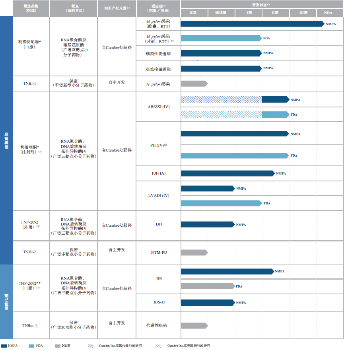Image resolution: width=344 pixels, height=350 pixels.
Task: Click the 利福喹酮 (注射剂) candidate cell
Action: tap(31, 150)
